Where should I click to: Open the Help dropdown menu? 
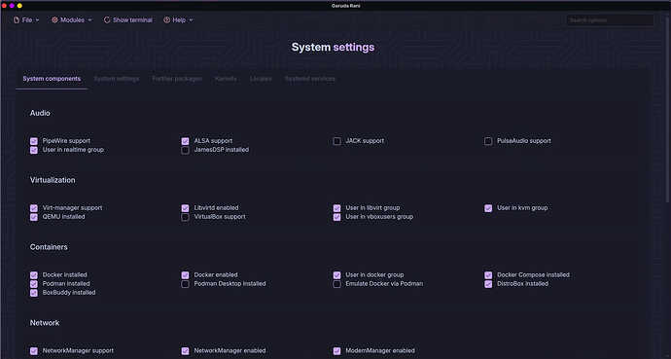click(178, 20)
